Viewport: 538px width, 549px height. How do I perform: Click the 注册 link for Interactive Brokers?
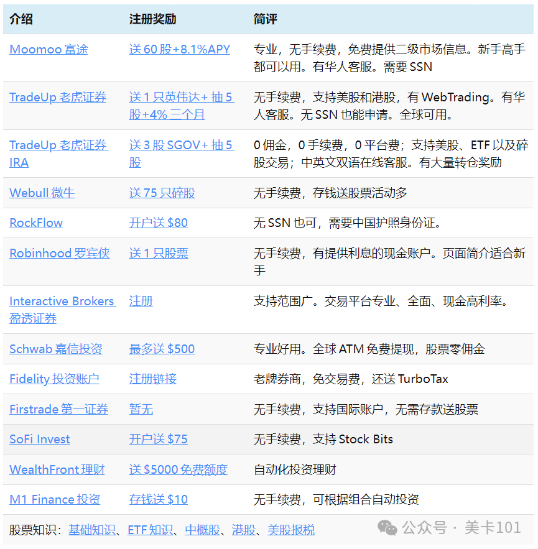pos(141,301)
